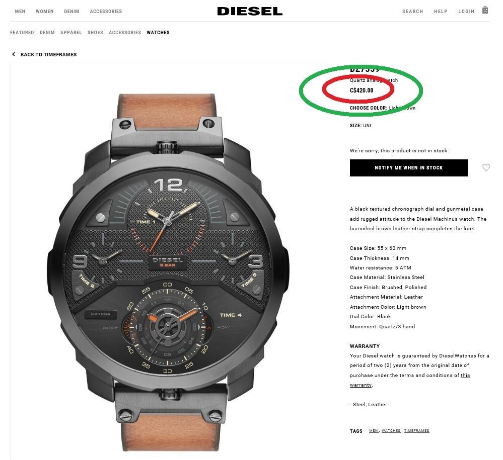The height and width of the screenshot is (460, 503).
Task: Click the TIMEFRAMES tag link
Action: point(416,430)
